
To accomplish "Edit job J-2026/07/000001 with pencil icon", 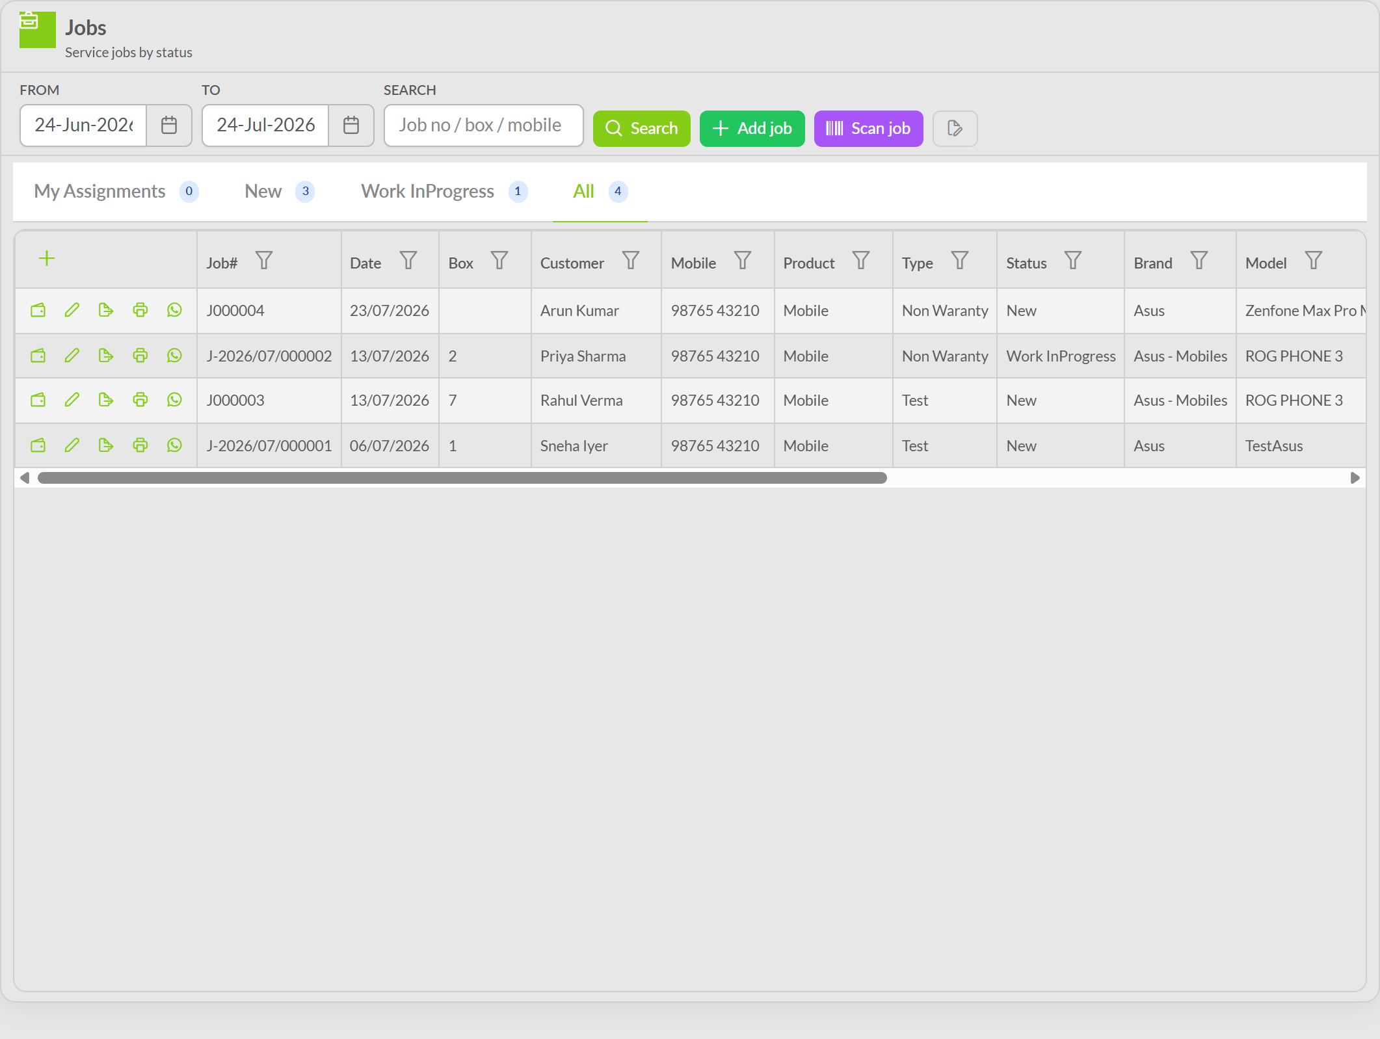I will [x=72, y=445].
